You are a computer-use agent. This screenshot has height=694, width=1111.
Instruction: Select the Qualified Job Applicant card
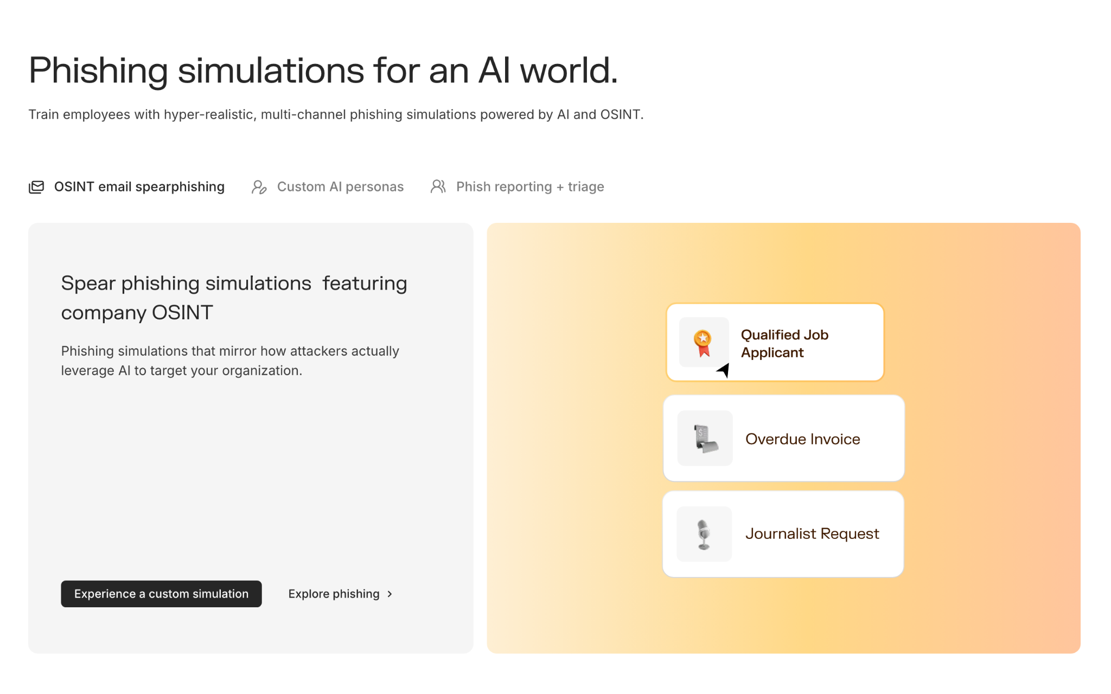coord(775,342)
